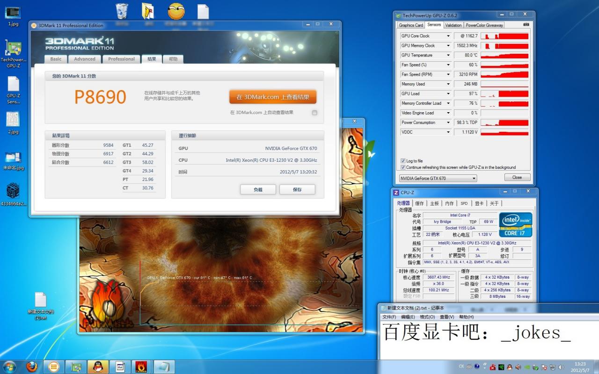Click the P8690 score in 3DMark
599x374 pixels.
point(100,97)
